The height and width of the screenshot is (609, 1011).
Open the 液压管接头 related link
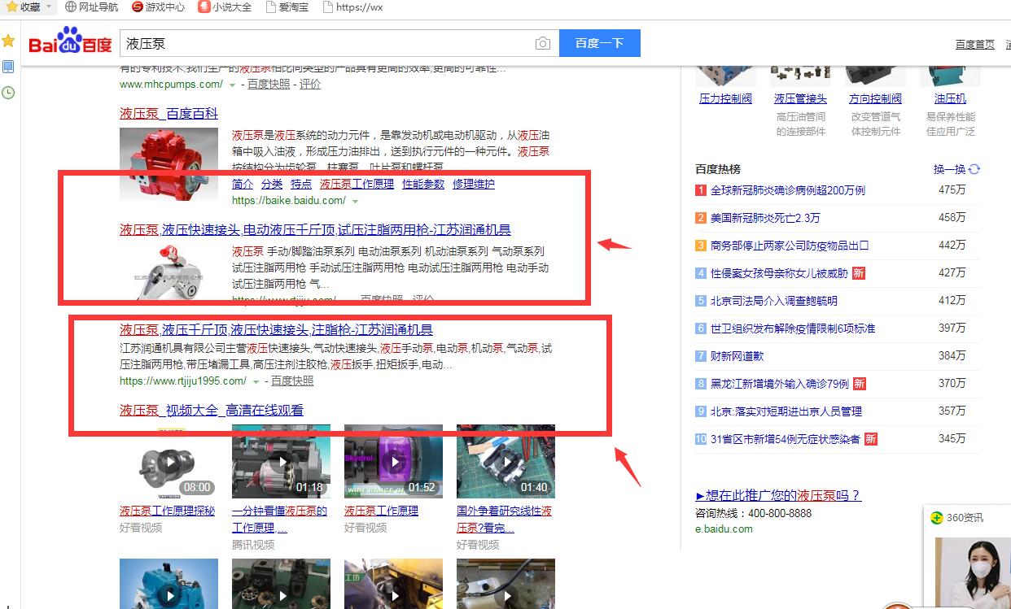coord(800,98)
